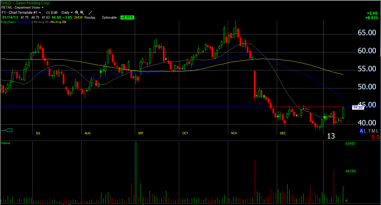Click the MovAvg 200 legend label
Screen dimensions: 381x205
point(58,22)
